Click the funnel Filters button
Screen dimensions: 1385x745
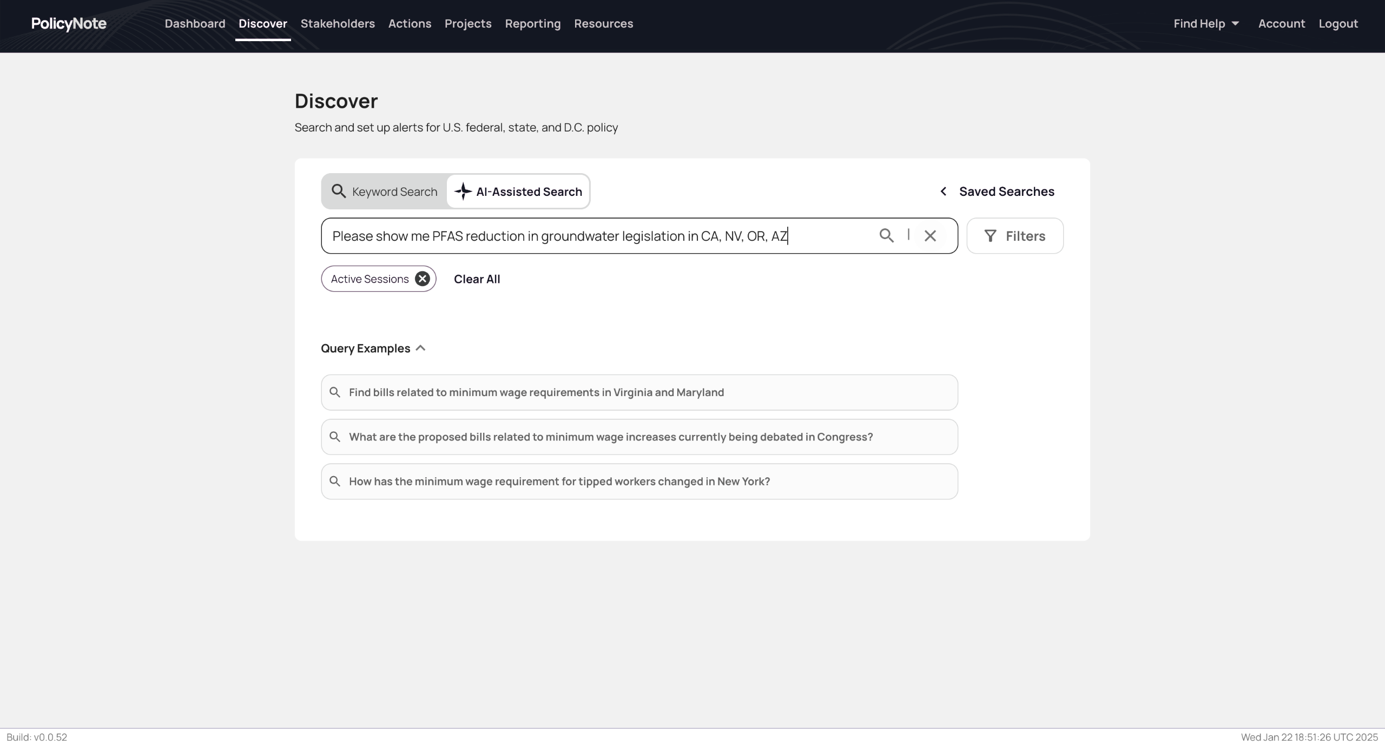(x=1014, y=236)
